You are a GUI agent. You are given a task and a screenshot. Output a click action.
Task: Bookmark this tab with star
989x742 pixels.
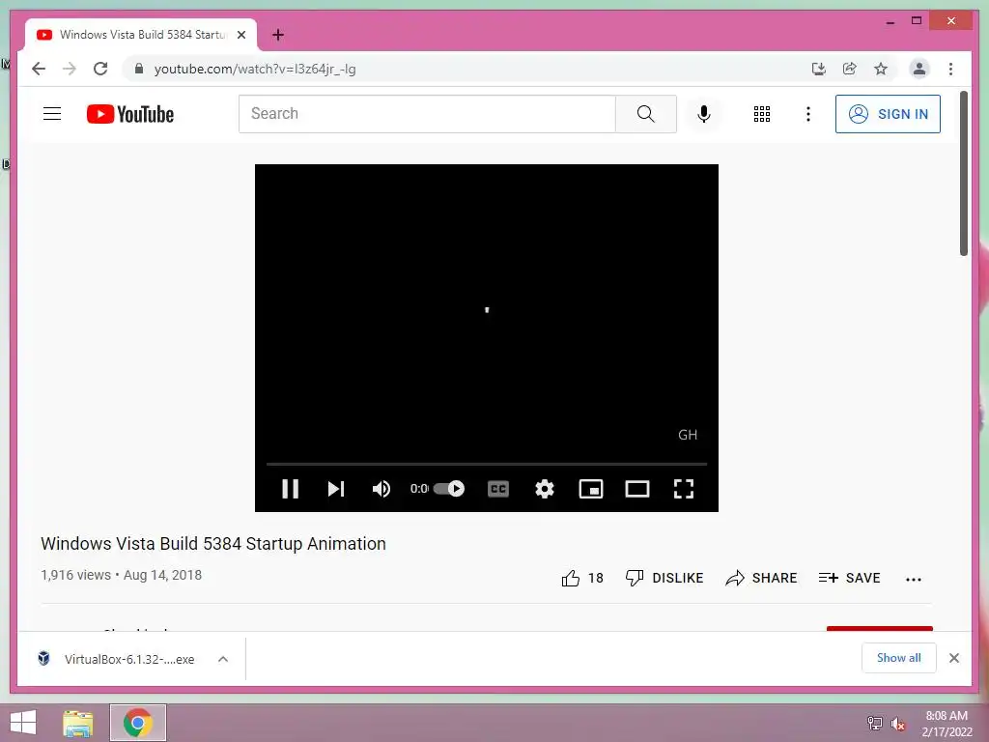click(881, 69)
